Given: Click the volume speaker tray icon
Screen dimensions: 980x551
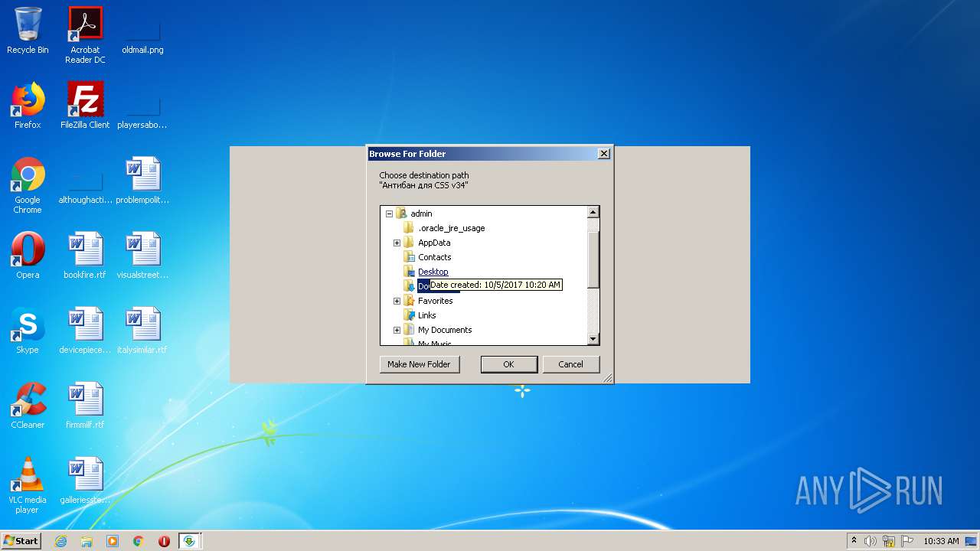Looking at the screenshot, I should coord(871,541).
